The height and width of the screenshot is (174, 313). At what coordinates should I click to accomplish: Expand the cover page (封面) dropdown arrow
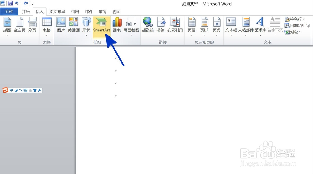(7, 36)
